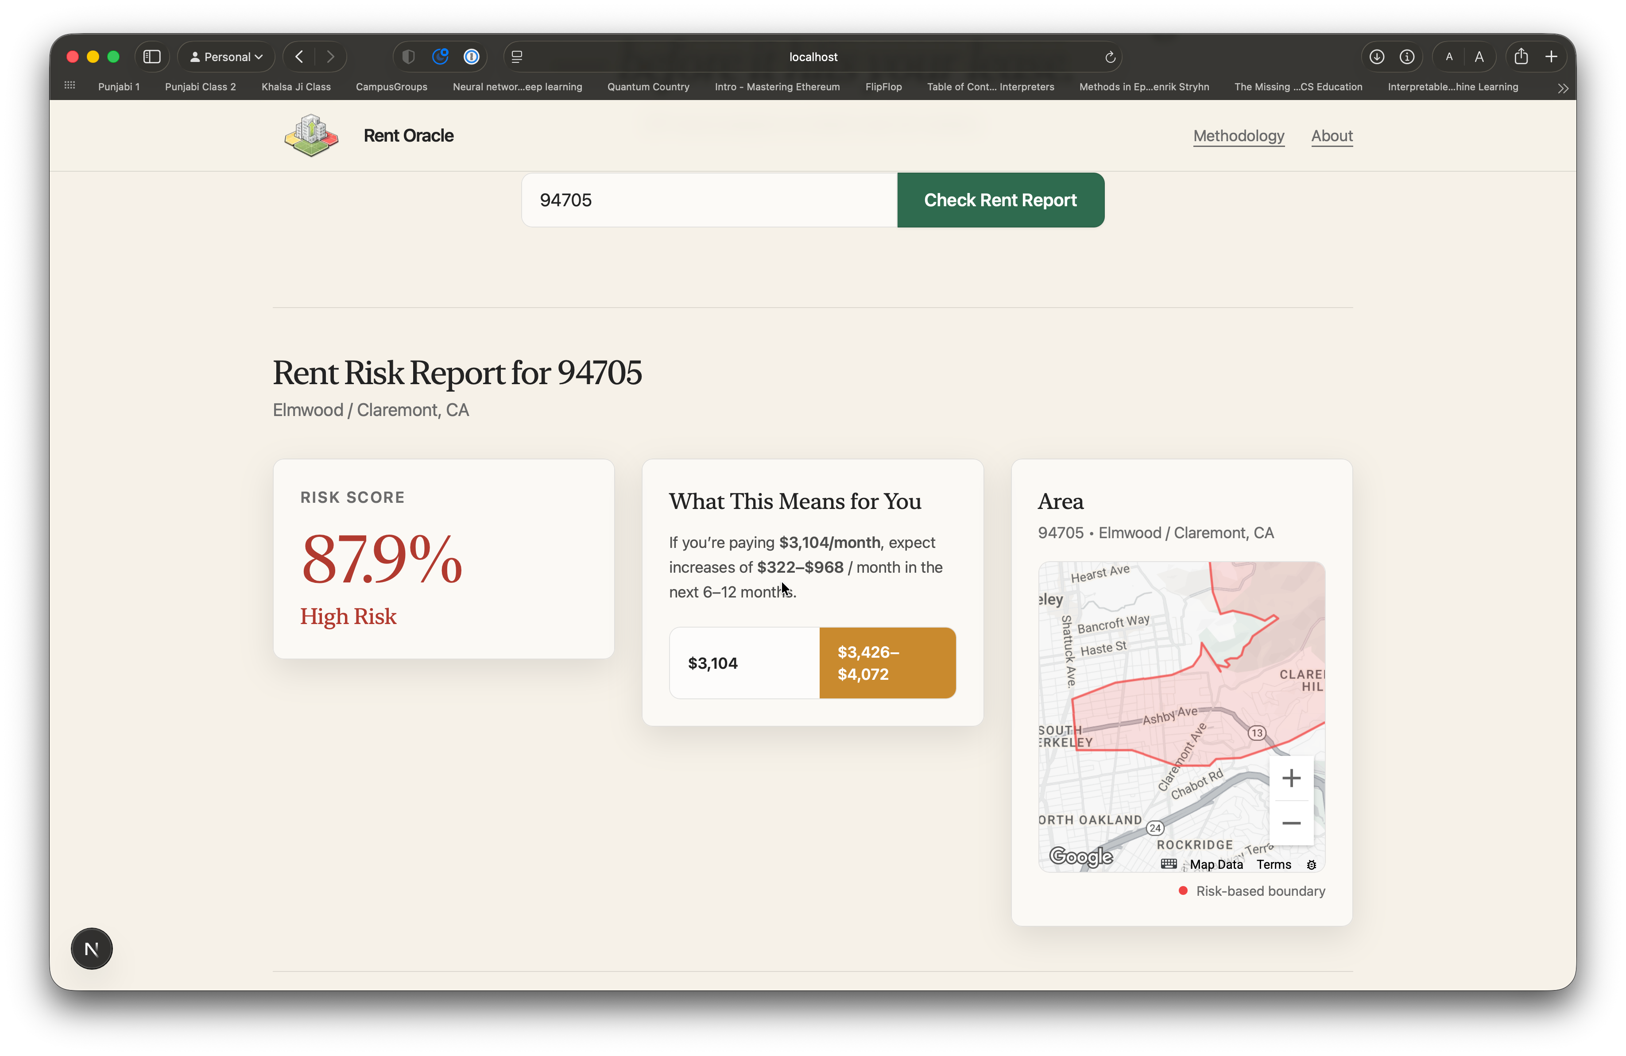The width and height of the screenshot is (1626, 1056).
Task: Open the Methodology link
Action: [1238, 136]
